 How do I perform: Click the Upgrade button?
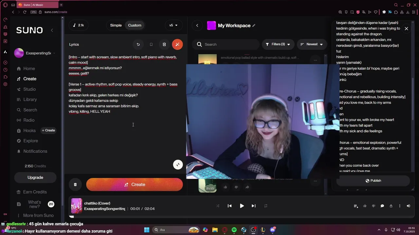(x=35, y=178)
